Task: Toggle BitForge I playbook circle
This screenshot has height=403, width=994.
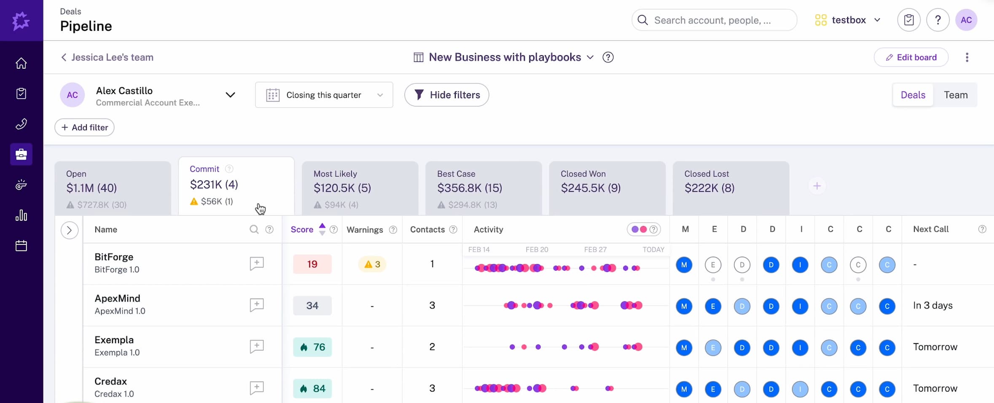Action: [800, 265]
